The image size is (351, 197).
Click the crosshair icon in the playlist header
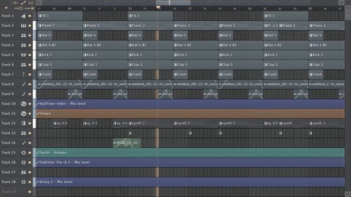[x=15, y=3]
